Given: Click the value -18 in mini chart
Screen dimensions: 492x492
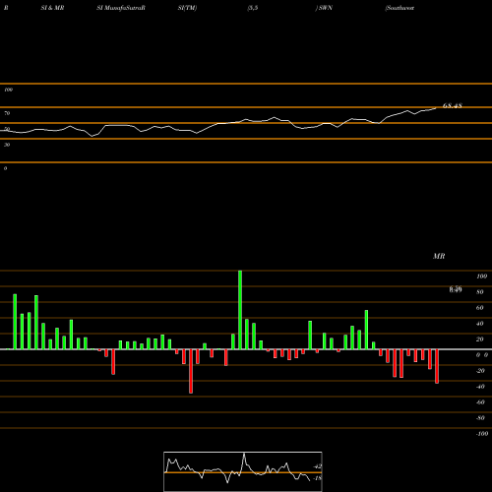Looking at the screenshot, I should (318, 478).
